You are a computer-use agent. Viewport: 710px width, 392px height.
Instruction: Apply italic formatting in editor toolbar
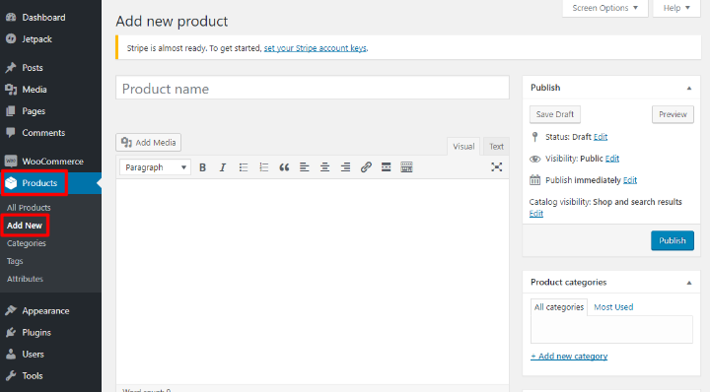pos(222,167)
